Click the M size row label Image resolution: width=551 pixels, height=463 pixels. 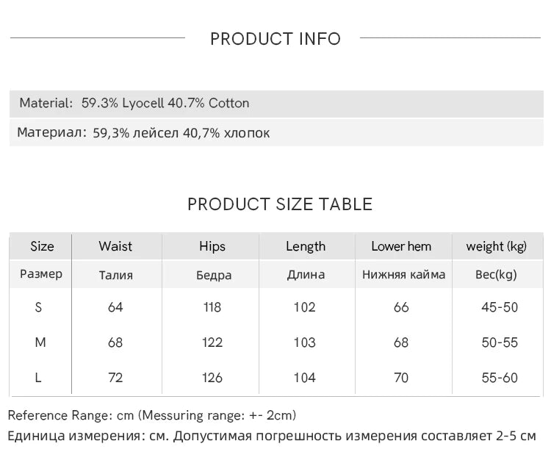[x=40, y=342]
